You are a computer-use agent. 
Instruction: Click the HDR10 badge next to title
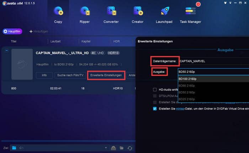point(113,53)
